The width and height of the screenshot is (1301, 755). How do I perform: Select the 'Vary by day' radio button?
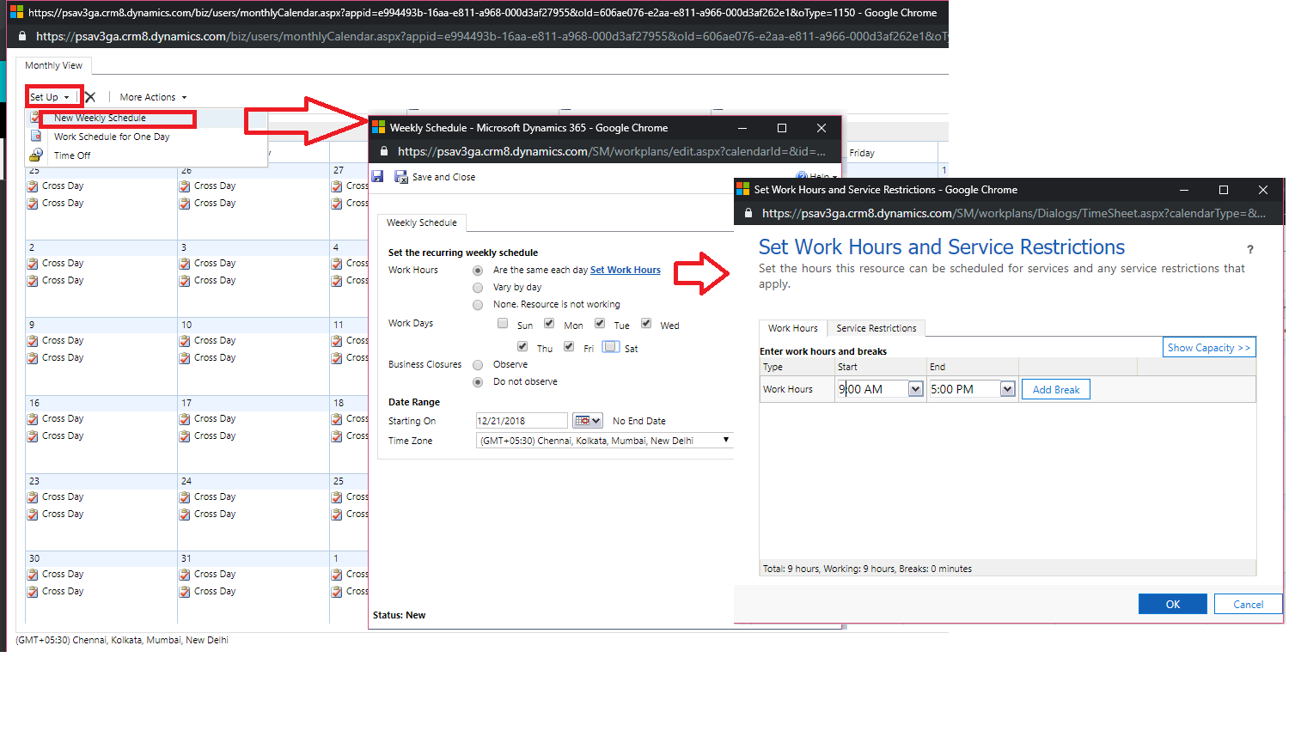point(478,287)
